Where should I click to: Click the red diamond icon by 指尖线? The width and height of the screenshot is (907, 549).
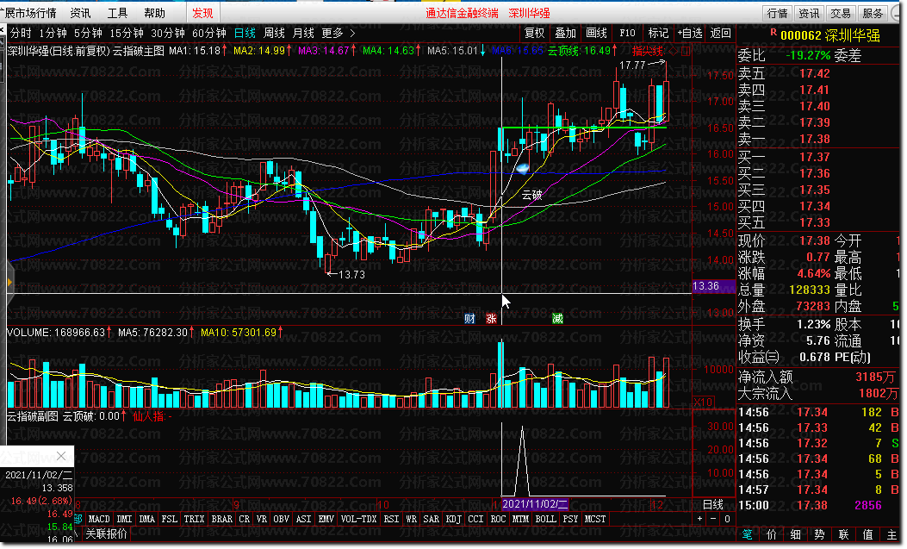pos(673,51)
